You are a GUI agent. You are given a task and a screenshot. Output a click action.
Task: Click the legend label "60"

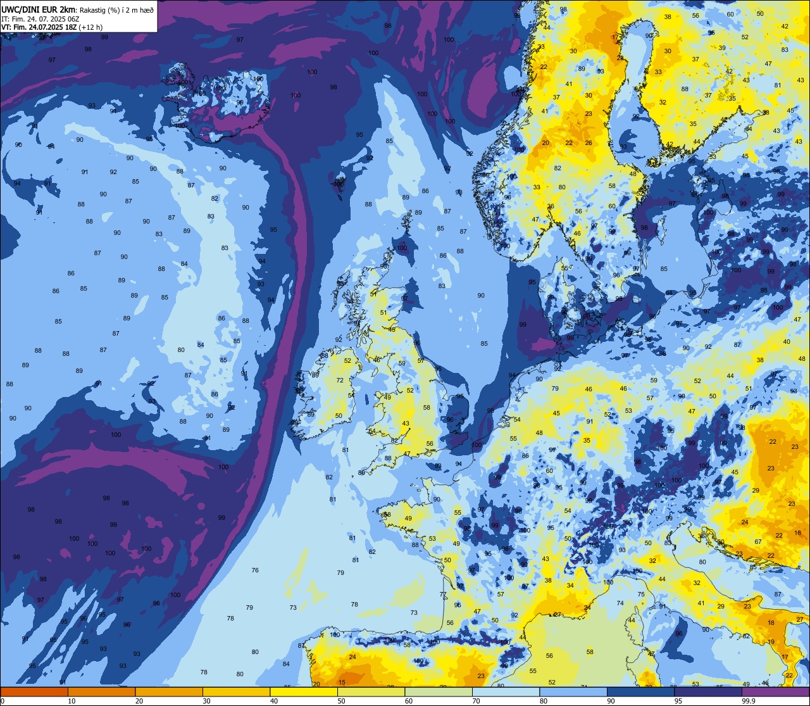click(409, 701)
